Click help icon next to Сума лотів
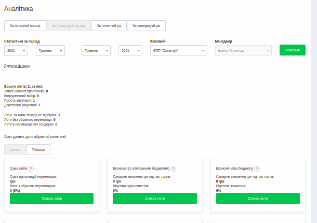This screenshot has width=317, height=223. pos(31,169)
